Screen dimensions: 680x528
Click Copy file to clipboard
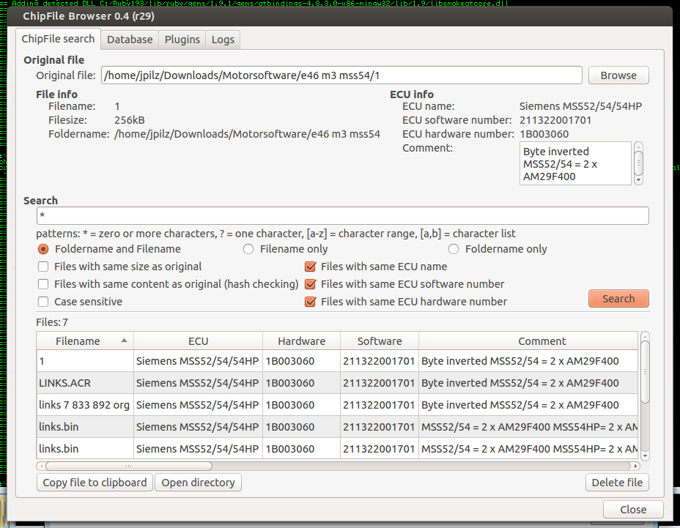tap(95, 483)
